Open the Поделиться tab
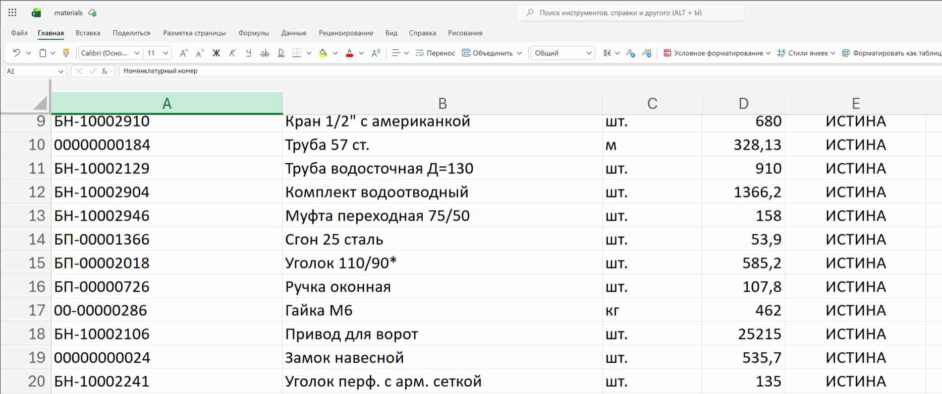 click(x=132, y=33)
